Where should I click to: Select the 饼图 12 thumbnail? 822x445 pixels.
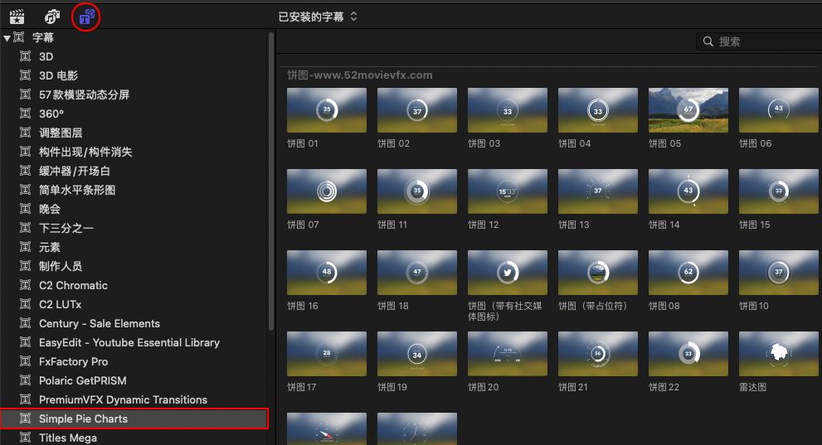(x=508, y=191)
